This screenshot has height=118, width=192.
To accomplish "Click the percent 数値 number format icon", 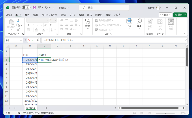I will (88, 21).
